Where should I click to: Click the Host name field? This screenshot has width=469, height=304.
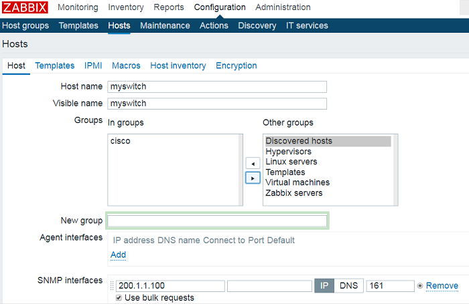click(x=217, y=87)
